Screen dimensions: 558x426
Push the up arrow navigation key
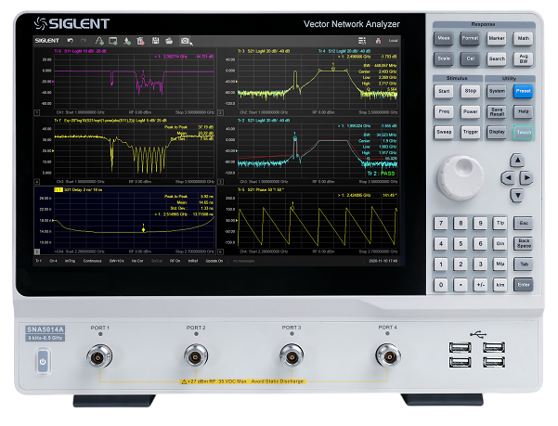point(517,161)
